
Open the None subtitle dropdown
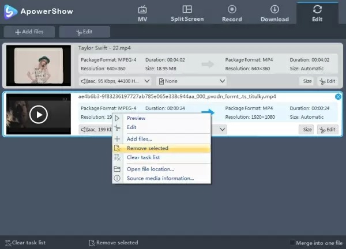[x=191, y=81]
